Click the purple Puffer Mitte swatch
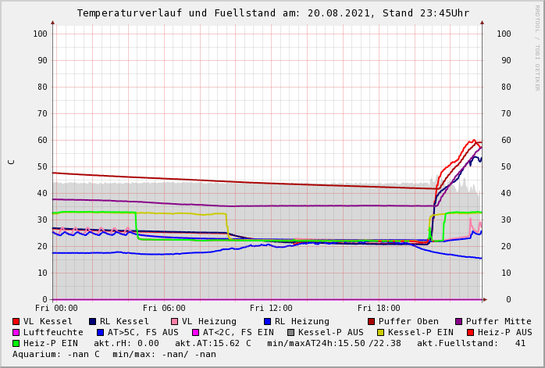The height and width of the screenshot is (368, 545). 458,321
